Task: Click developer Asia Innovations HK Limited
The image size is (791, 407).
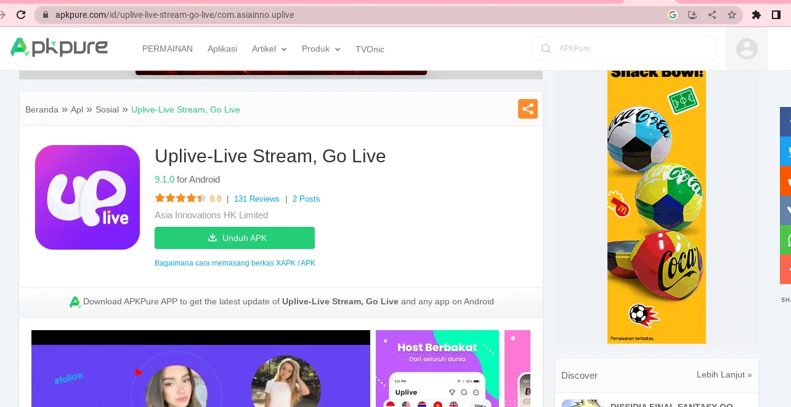Action: tap(211, 215)
